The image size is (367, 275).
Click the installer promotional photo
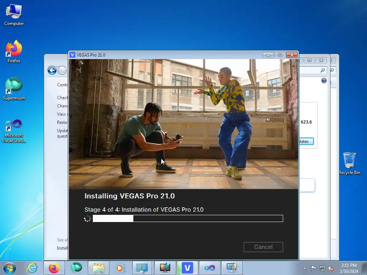(x=183, y=124)
